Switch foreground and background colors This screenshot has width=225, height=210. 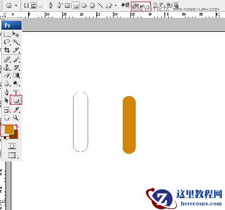[x=17, y=126]
